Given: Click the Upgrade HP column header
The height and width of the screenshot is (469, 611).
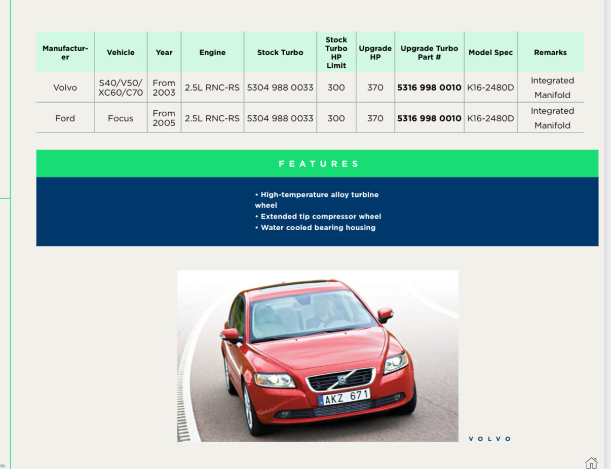Looking at the screenshot, I should pos(375,52).
